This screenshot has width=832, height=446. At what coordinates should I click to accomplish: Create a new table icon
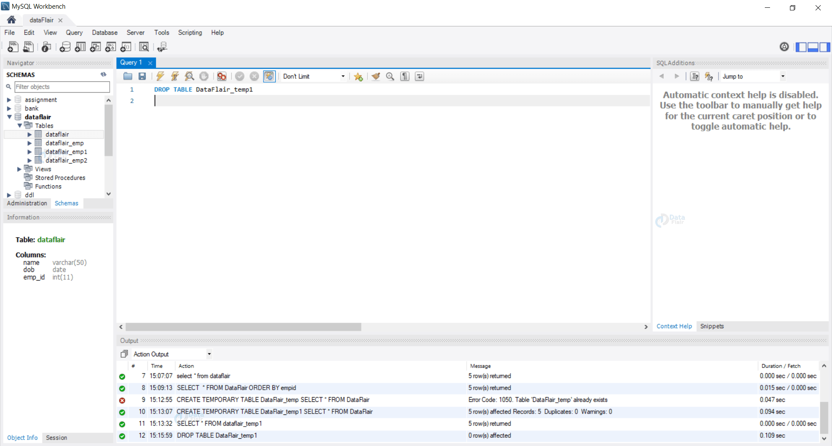coord(80,47)
